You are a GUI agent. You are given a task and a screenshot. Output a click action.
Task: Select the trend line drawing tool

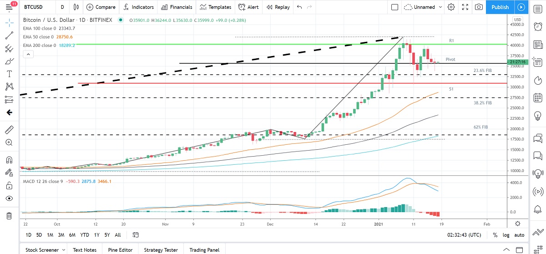pos(9,36)
